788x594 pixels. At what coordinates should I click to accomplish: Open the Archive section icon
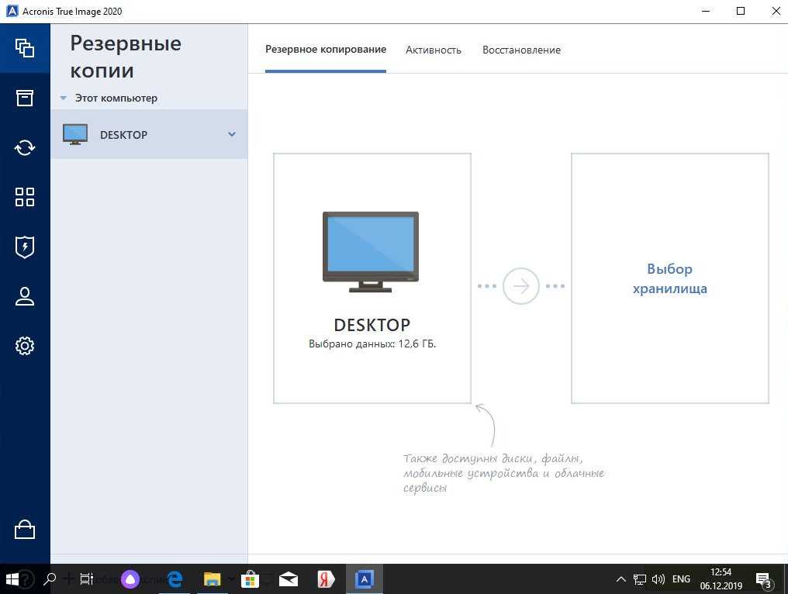point(25,98)
